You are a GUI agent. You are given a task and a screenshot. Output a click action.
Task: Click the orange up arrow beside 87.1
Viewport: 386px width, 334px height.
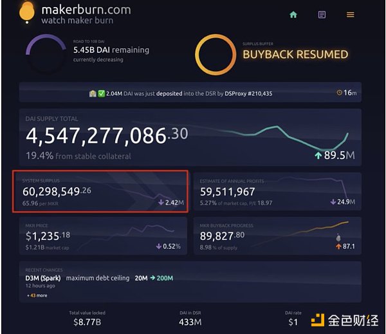coord(338,246)
